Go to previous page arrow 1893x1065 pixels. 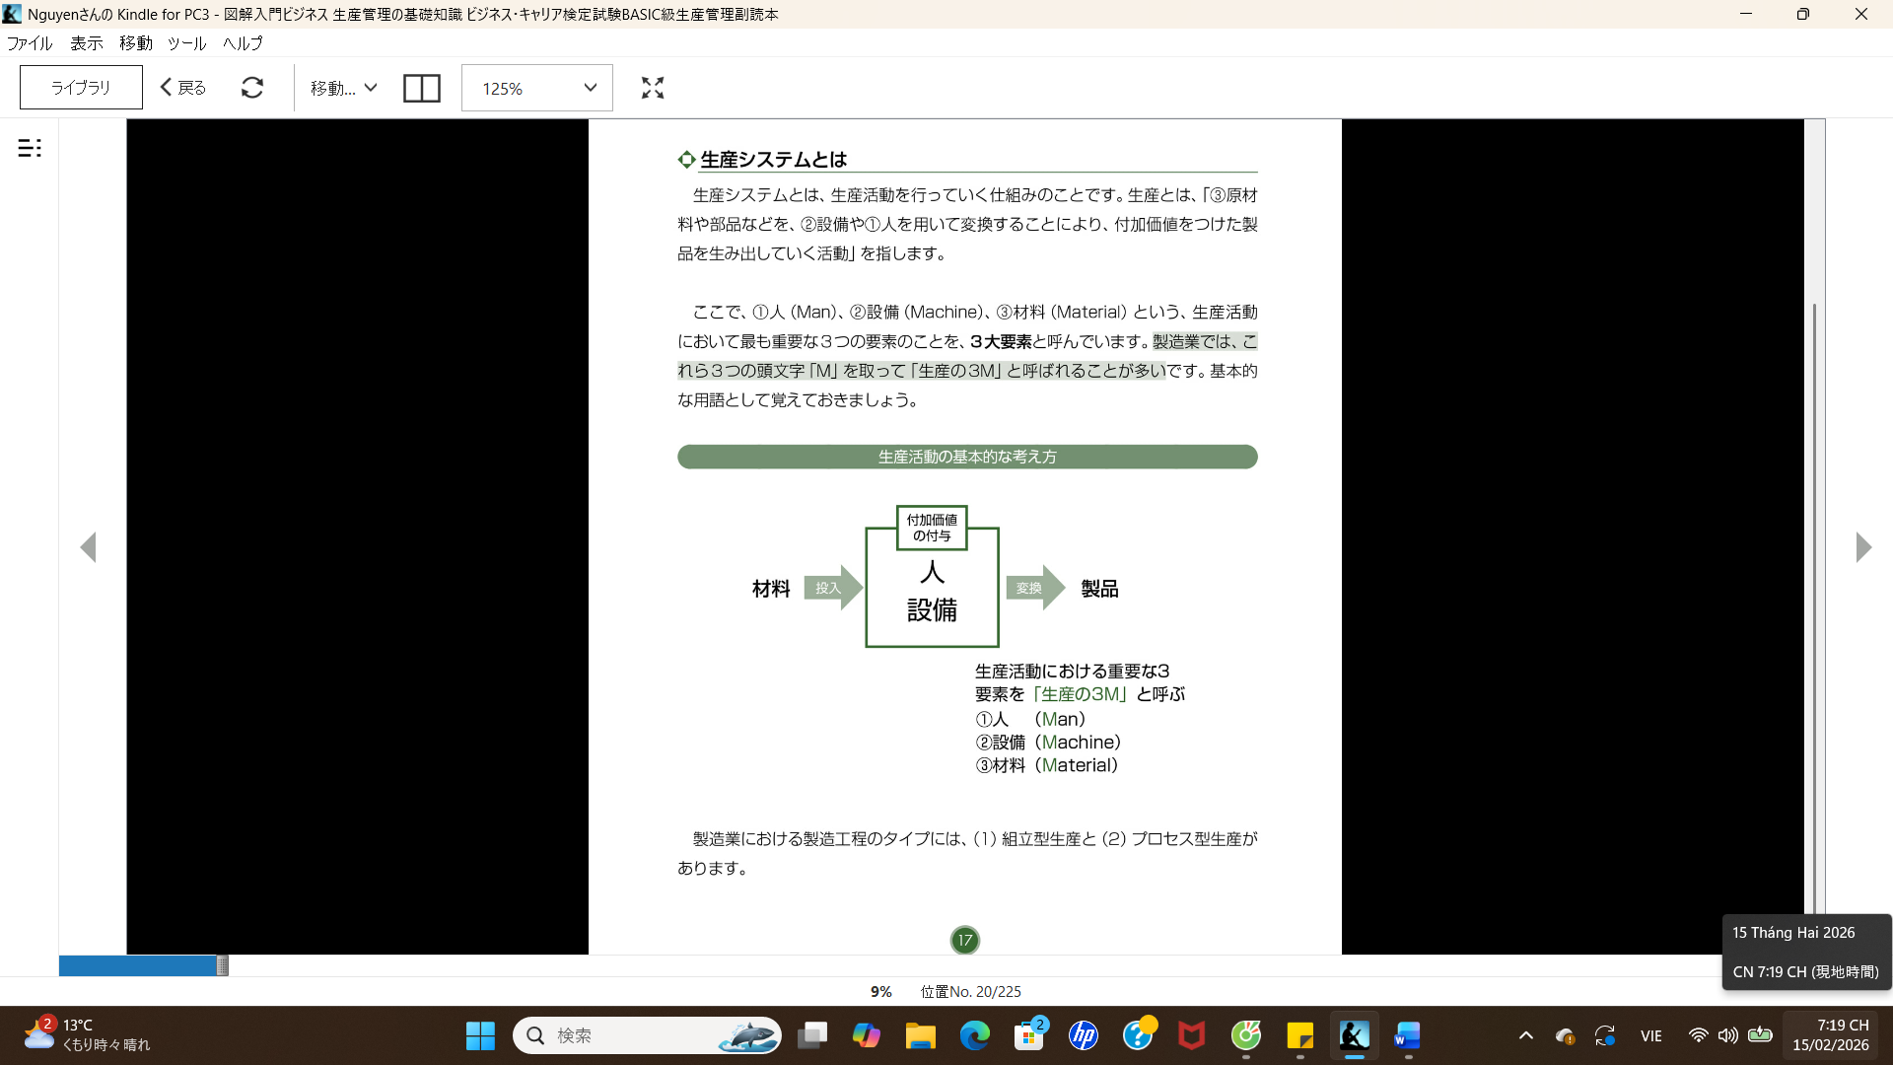(88, 547)
